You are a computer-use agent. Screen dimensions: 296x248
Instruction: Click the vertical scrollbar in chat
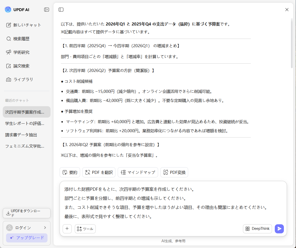click(292, 43)
